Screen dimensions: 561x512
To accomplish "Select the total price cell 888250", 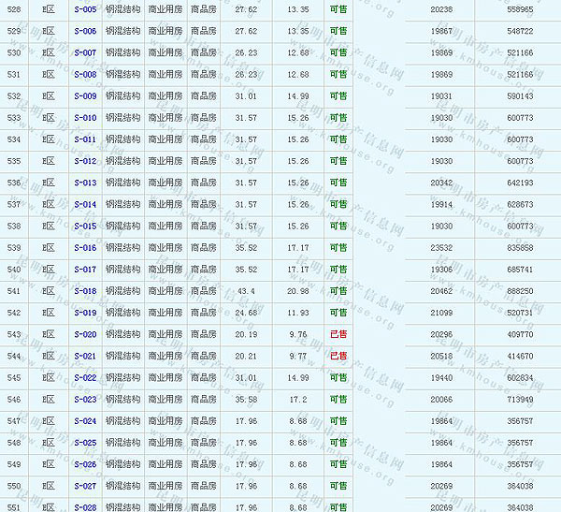I will click(519, 291).
